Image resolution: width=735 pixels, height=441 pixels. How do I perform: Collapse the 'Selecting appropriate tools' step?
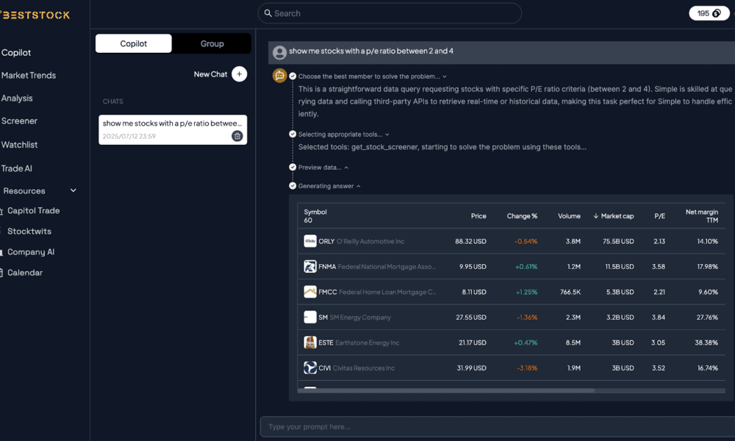pos(387,135)
